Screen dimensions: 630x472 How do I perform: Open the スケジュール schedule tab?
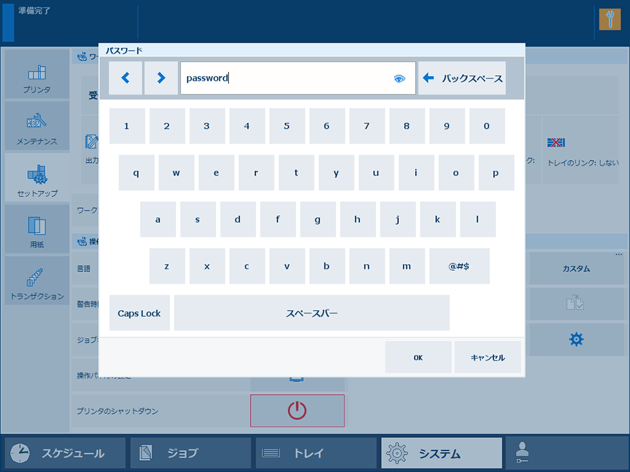click(x=65, y=453)
